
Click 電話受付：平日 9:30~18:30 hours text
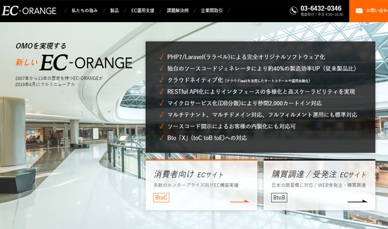[322, 15]
